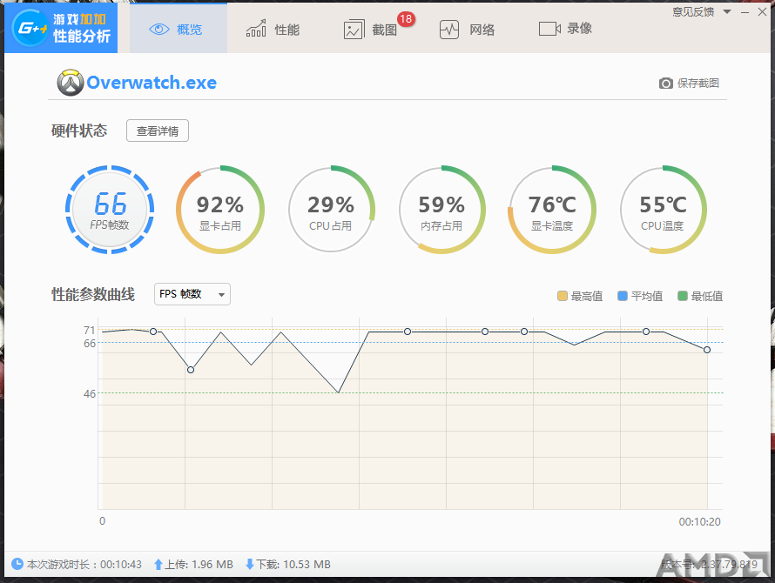This screenshot has height=583, width=775.
Task: Click the eye icon beside 概览
Action: pyautogui.click(x=159, y=30)
